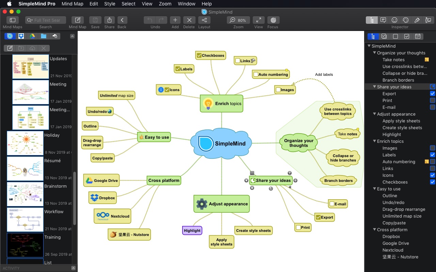Enable the Links checkbox under Enrich topics

click(433, 168)
